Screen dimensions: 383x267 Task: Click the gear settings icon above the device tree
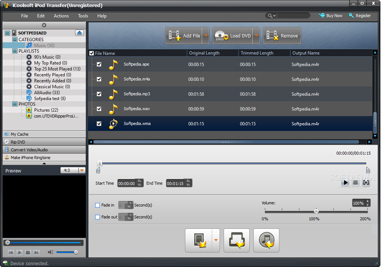click(44, 25)
